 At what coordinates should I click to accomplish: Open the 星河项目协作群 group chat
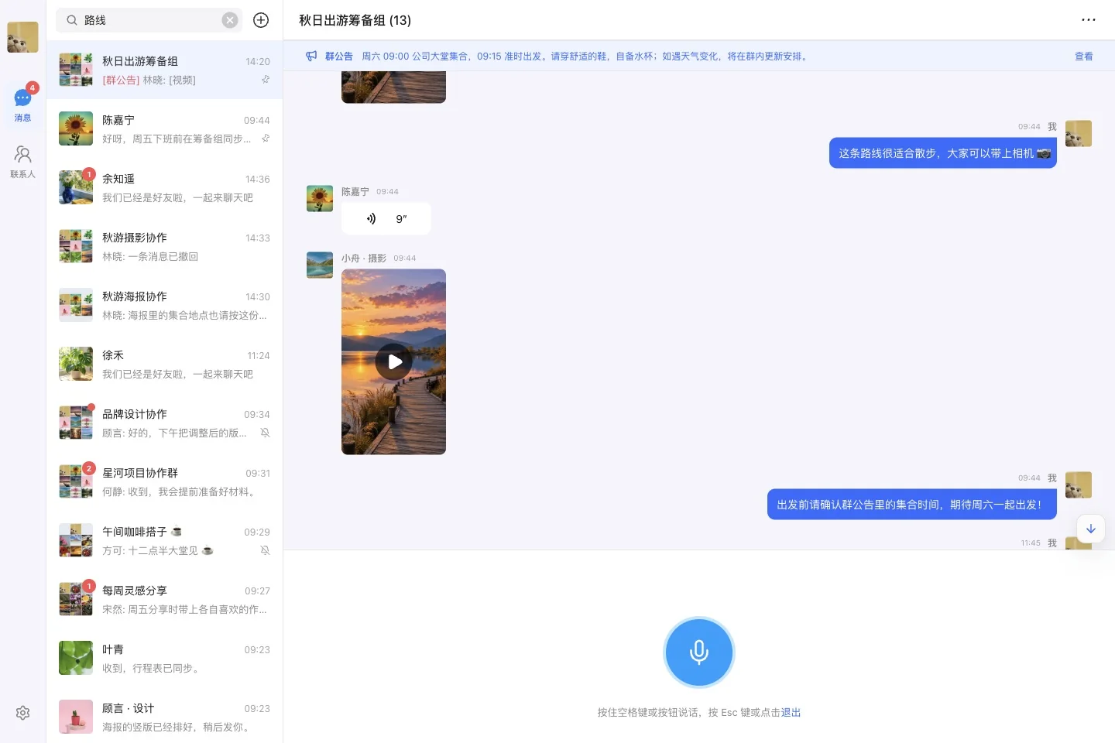click(164, 481)
